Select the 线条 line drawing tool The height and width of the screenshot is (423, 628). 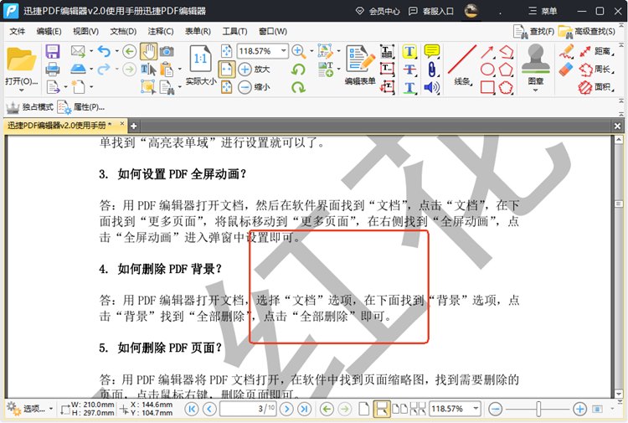tap(462, 64)
